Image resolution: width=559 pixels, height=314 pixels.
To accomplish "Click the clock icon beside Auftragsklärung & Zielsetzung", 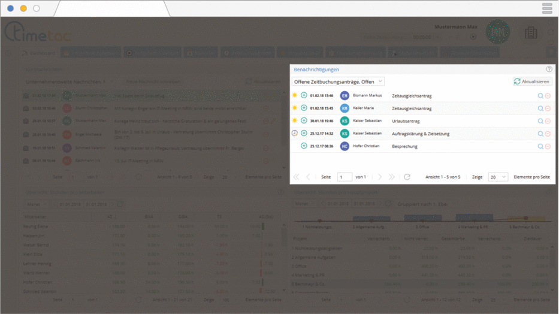I will pos(294,133).
